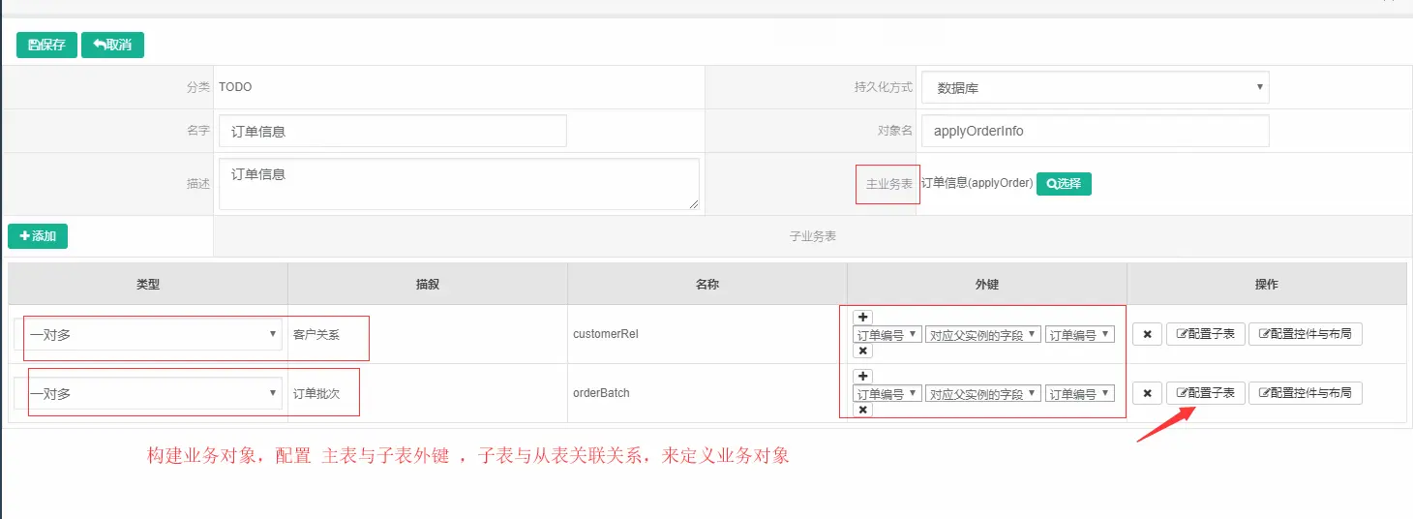Remove foreign key with x icon in customerRel 外键 cell

tap(863, 351)
